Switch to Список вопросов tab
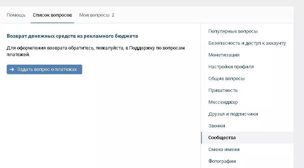The height and width of the screenshot is (168, 304). coord(52,15)
